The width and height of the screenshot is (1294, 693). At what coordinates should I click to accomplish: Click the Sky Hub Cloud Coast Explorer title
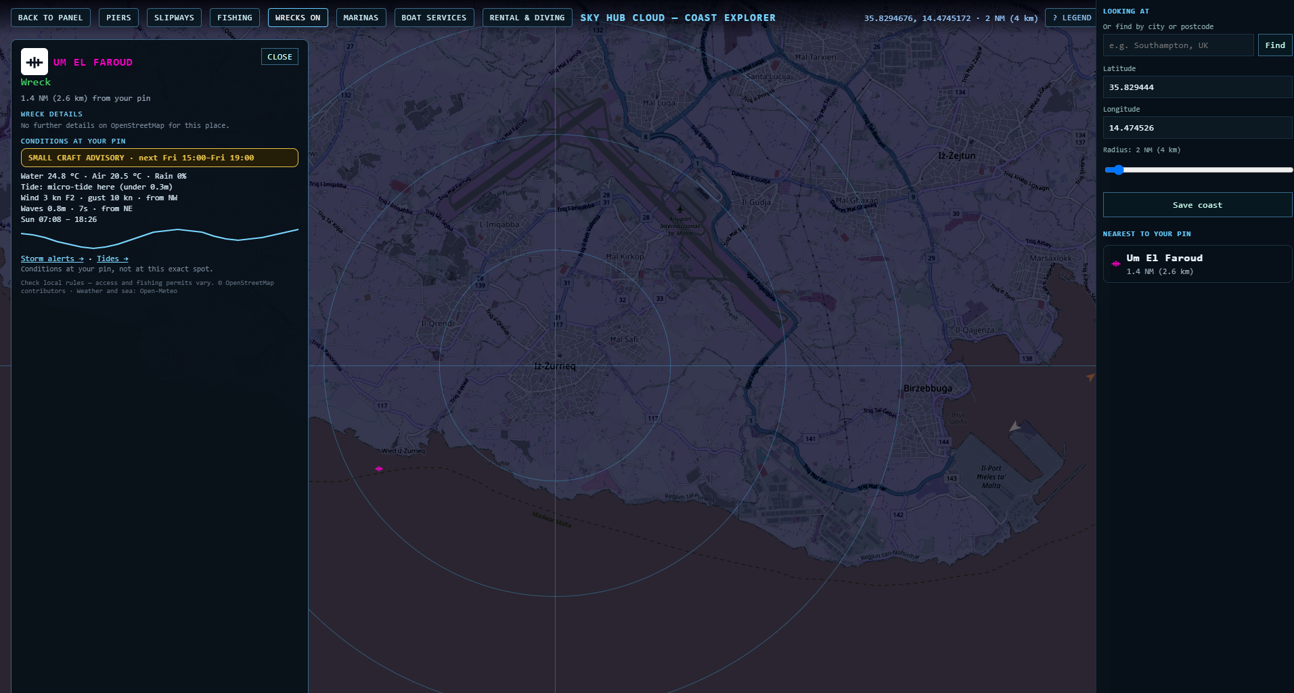coord(677,18)
